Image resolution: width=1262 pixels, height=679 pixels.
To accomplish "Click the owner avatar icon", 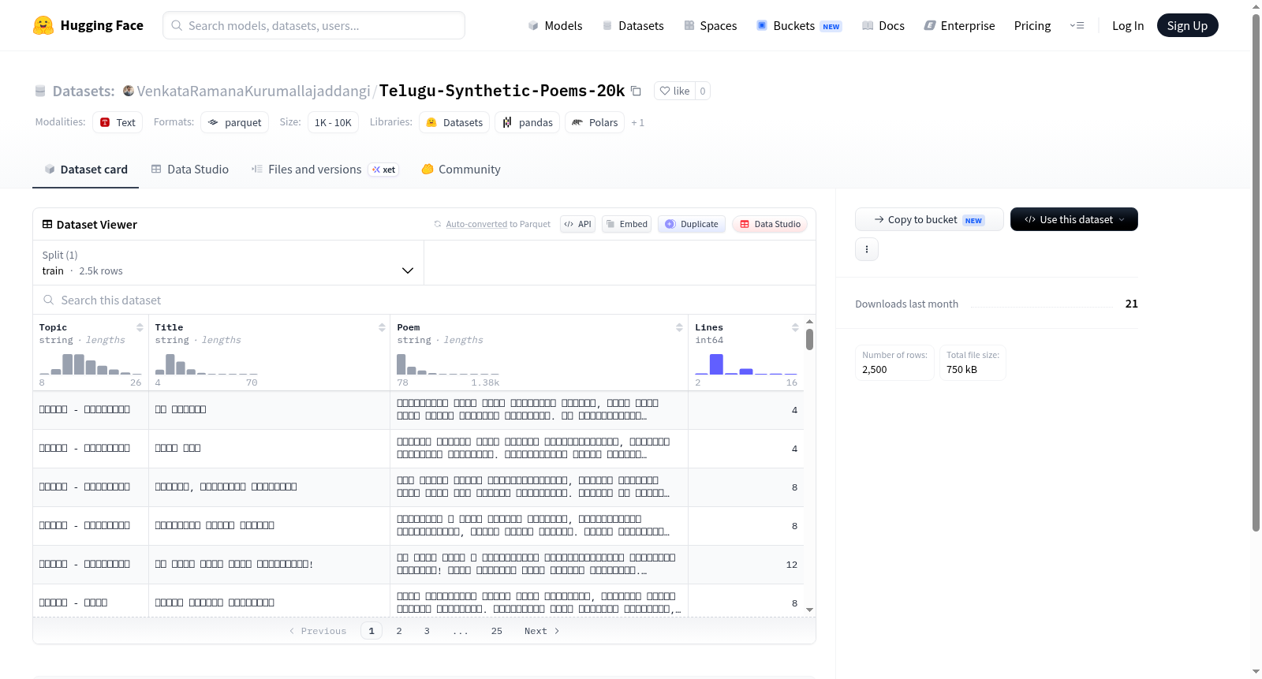I will pyautogui.click(x=129, y=91).
